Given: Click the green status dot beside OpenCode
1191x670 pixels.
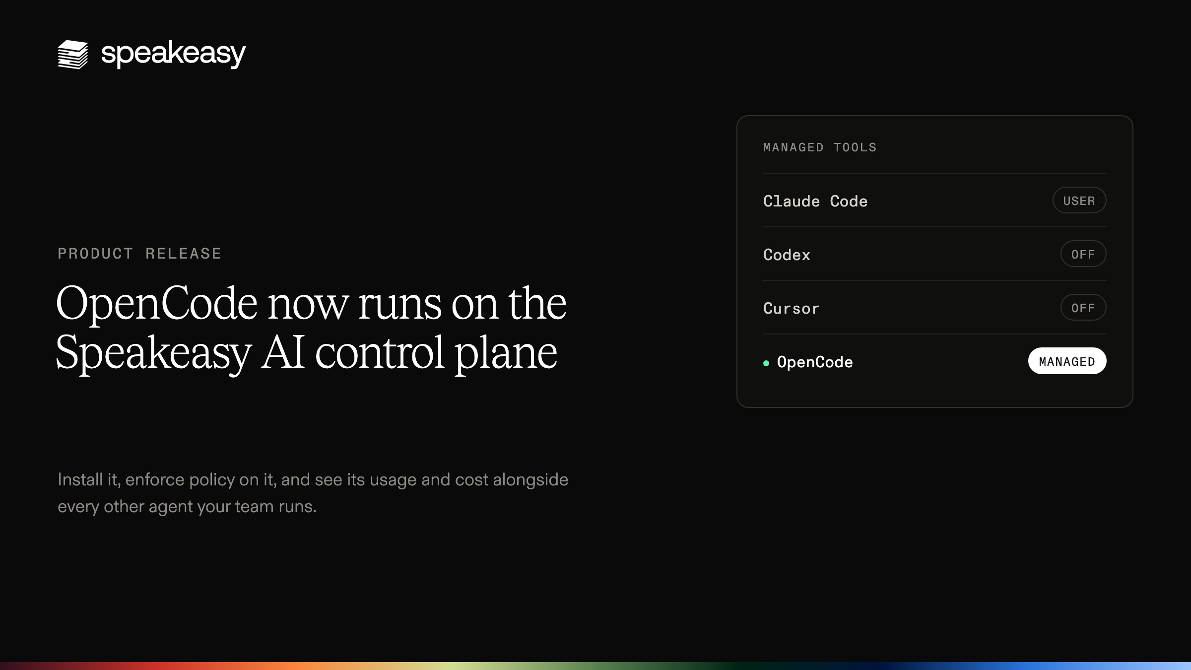Looking at the screenshot, I should tap(766, 363).
